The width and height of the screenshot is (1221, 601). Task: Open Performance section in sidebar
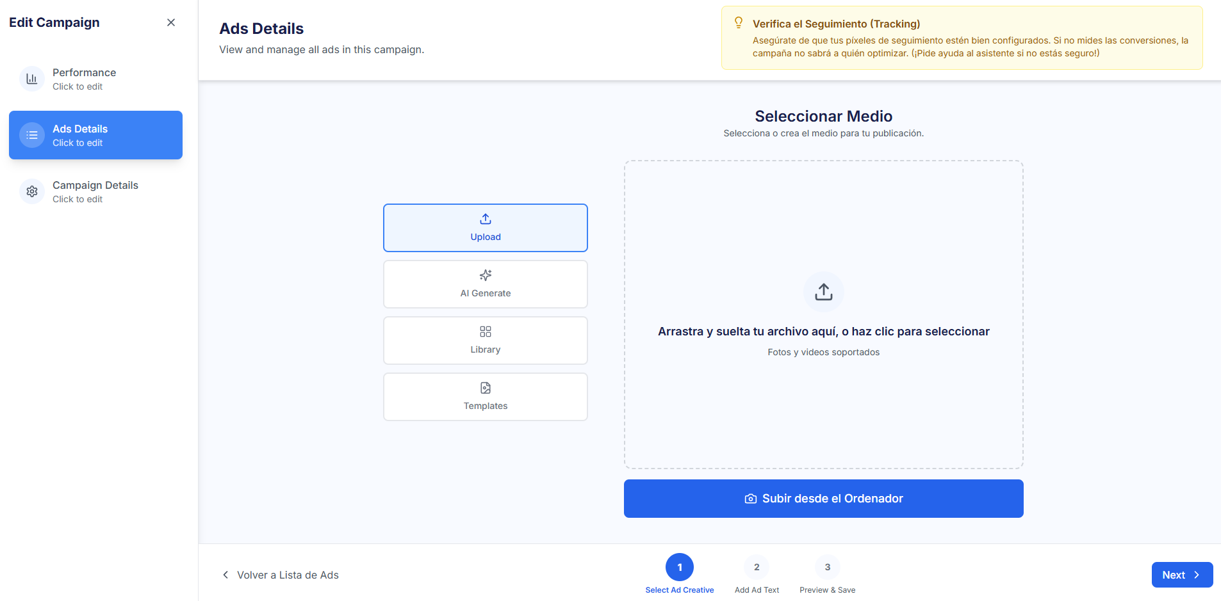coord(85,79)
